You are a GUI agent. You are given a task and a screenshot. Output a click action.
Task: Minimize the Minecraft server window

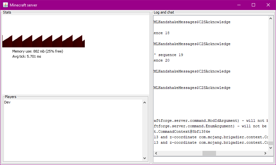pyautogui.click(x=239, y=5)
